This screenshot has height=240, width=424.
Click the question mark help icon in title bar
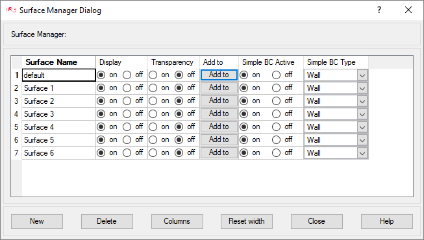click(x=379, y=10)
